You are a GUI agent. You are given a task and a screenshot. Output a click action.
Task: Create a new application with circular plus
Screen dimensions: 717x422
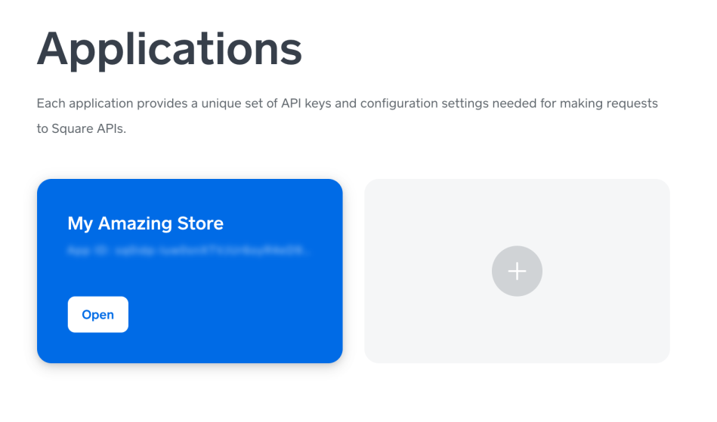point(517,271)
